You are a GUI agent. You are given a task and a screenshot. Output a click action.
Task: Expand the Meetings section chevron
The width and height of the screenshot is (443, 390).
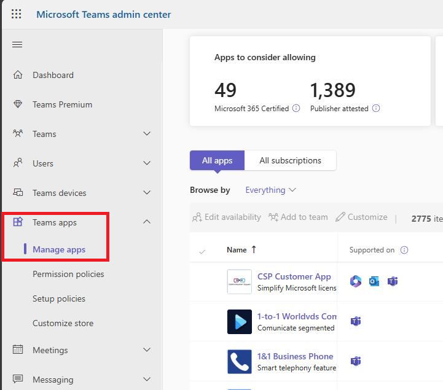(x=147, y=349)
